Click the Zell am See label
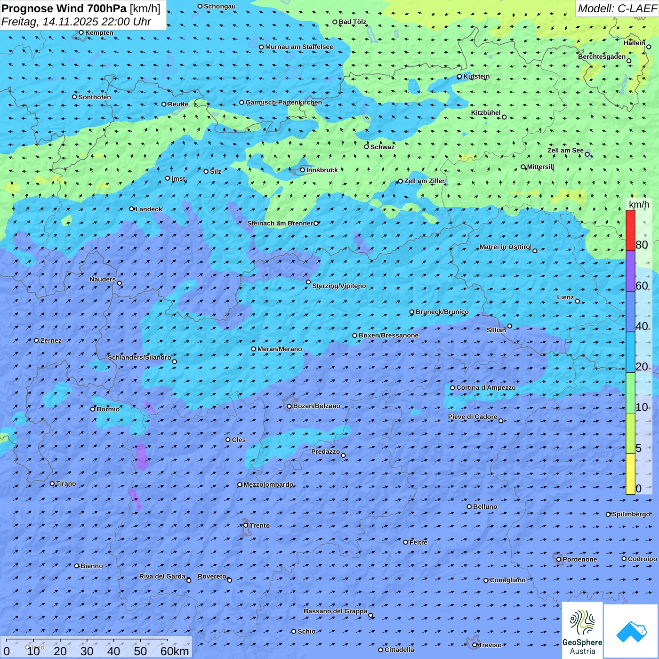The width and height of the screenshot is (659, 659). (x=565, y=150)
